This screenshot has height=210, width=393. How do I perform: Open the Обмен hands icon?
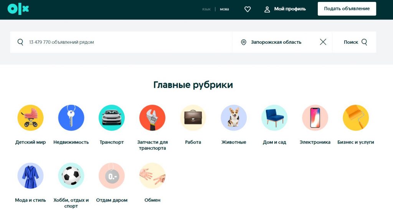(x=152, y=176)
